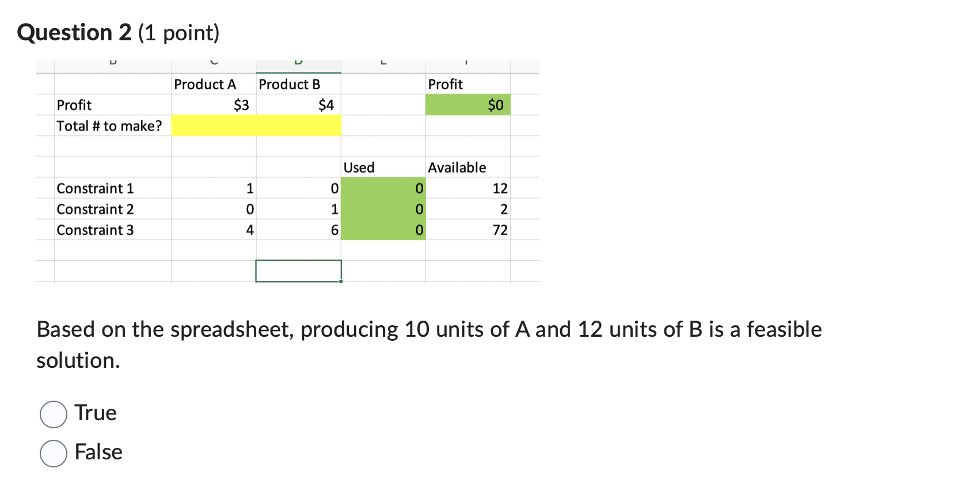
Task: Select the cell showing 72 under Available
Action: pyautogui.click(x=499, y=230)
